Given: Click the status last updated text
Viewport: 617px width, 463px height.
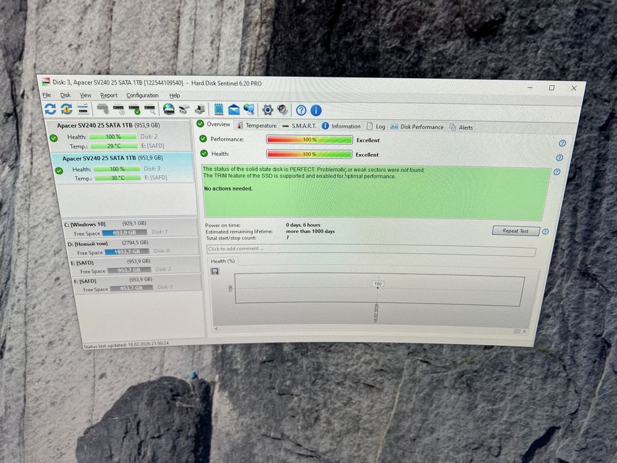Looking at the screenshot, I should click(x=126, y=345).
